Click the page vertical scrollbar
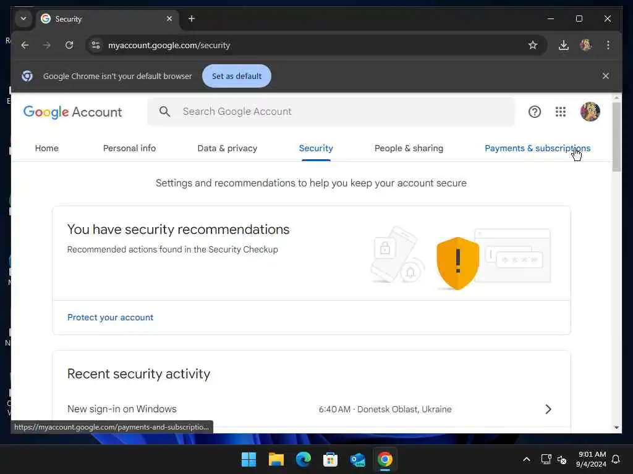The height and width of the screenshot is (474, 633). pos(616,137)
